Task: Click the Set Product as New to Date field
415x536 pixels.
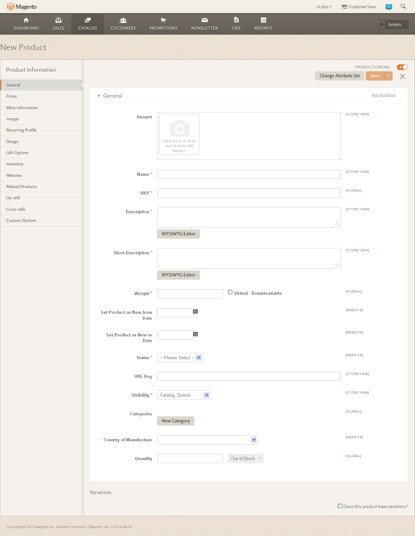Action: (x=175, y=335)
